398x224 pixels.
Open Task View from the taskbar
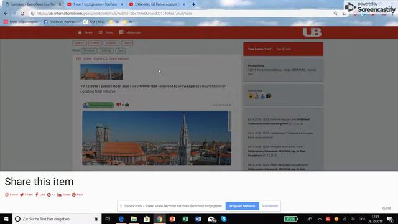coord(108,218)
